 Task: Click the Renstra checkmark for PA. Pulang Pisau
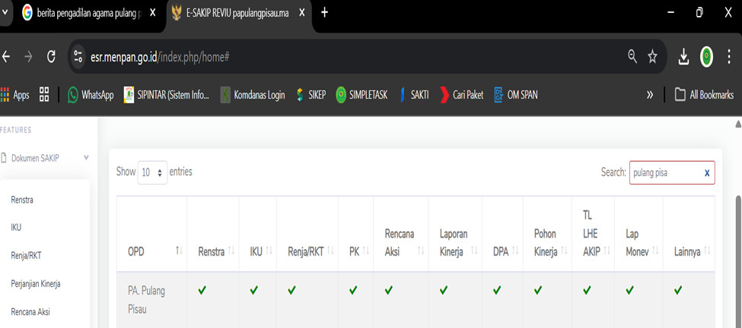(x=202, y=290)
